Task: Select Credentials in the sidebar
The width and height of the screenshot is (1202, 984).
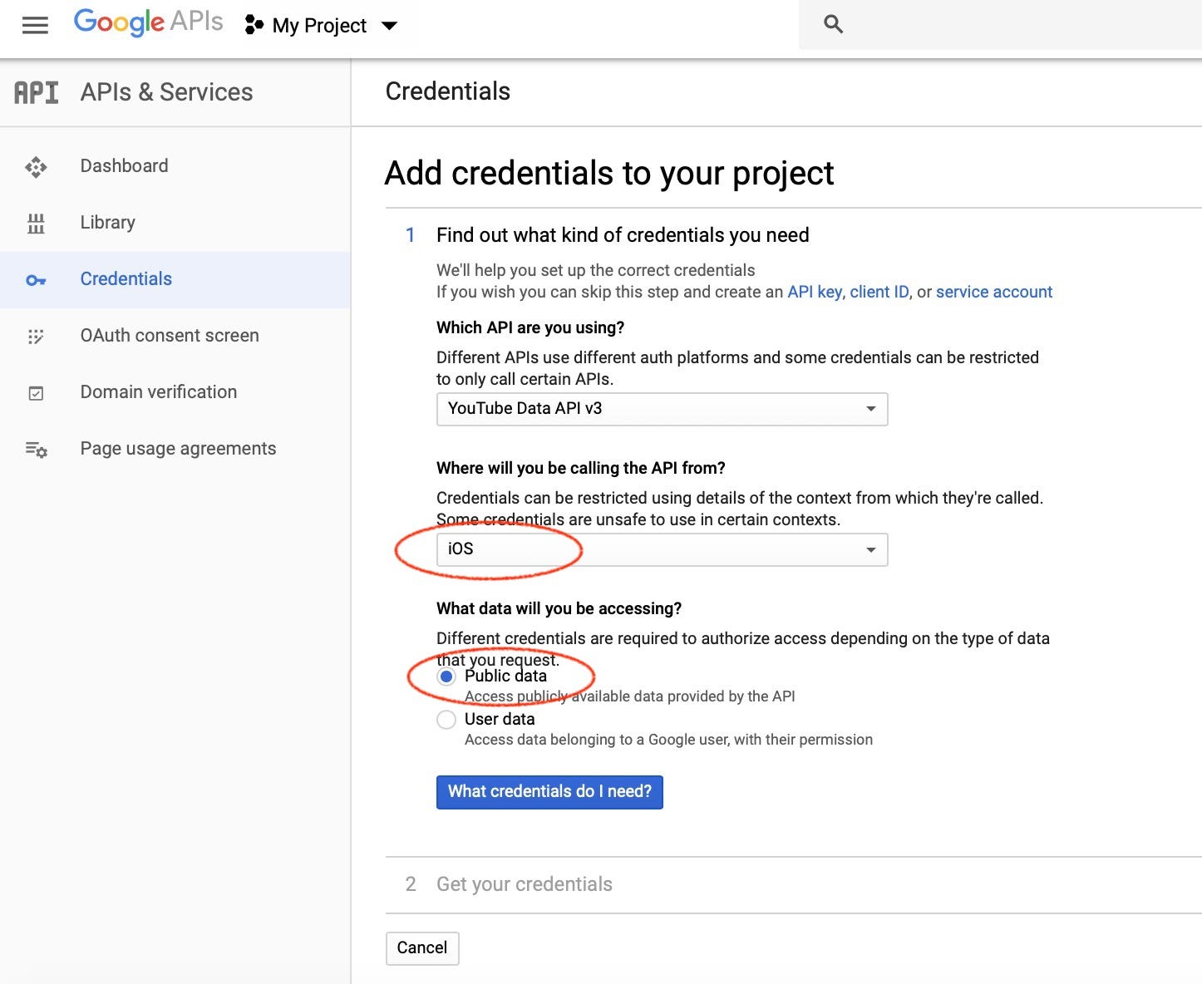Action: 175,279
